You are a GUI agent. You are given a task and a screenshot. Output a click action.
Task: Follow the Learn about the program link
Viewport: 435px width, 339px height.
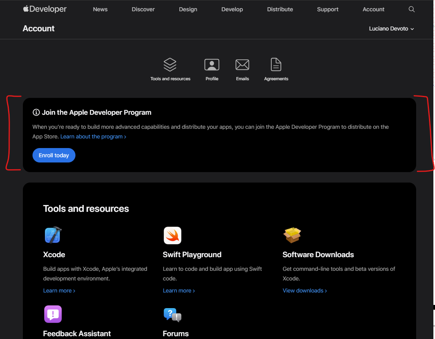pyautogui.click(x=93, y=137)
